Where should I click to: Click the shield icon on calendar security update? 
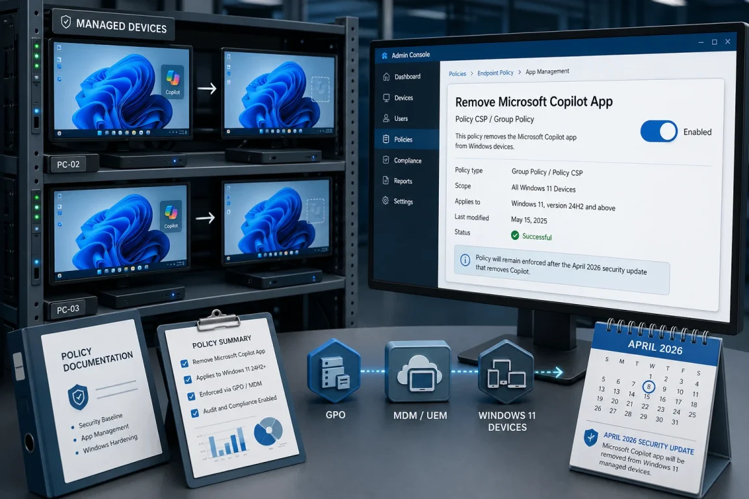click(x=591, y=437)
